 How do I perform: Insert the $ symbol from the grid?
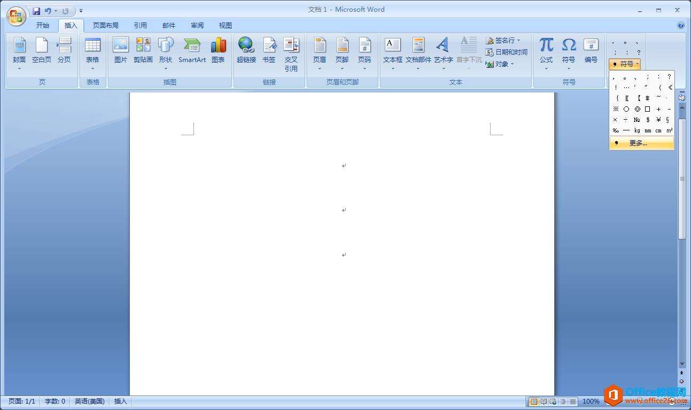pyautogui.click(x=648, y=120)
